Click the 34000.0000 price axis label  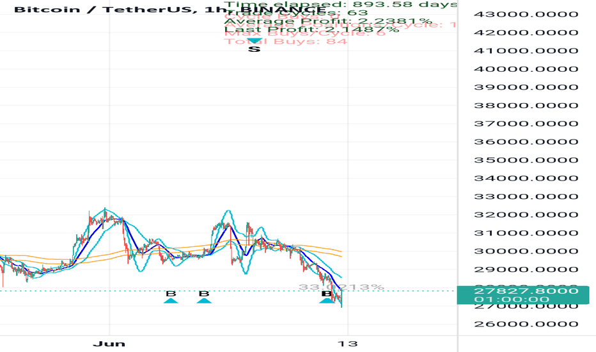point(526,179)
